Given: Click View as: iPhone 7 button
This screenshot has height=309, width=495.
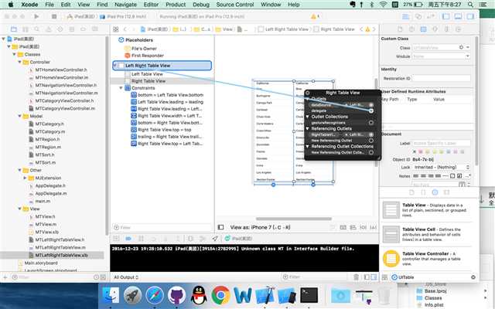Looking at the screenshot, I should pyautogui.click(x=260, y=227).
